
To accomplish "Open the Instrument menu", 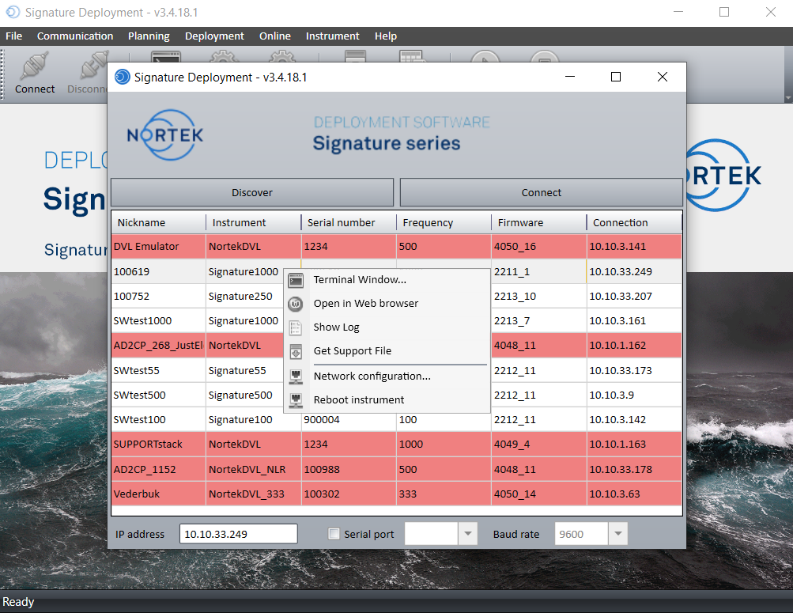I will click(x=332, y=36).
